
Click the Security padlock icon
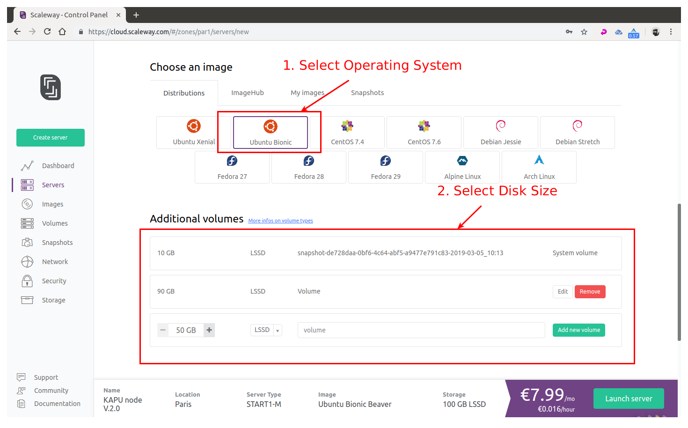click(x=27, y=281)
